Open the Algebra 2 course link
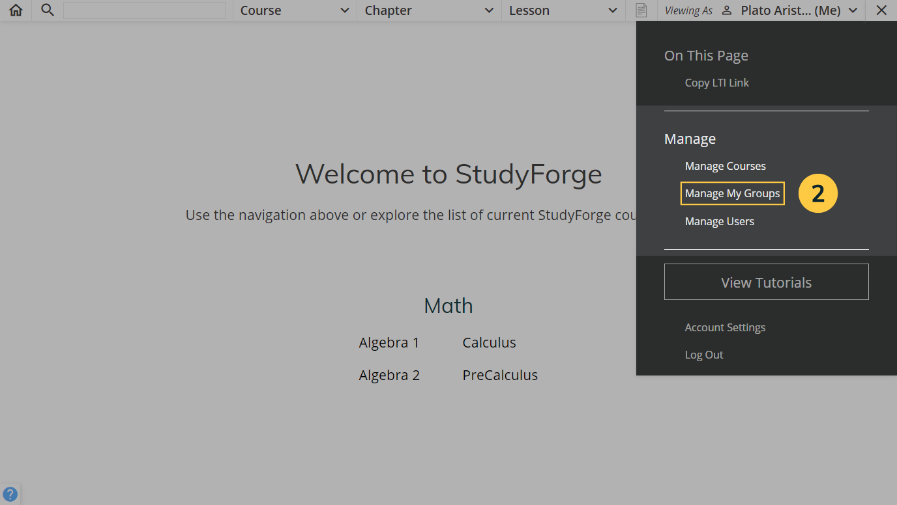Screen dimensions: 897x505 pos(389,375)
